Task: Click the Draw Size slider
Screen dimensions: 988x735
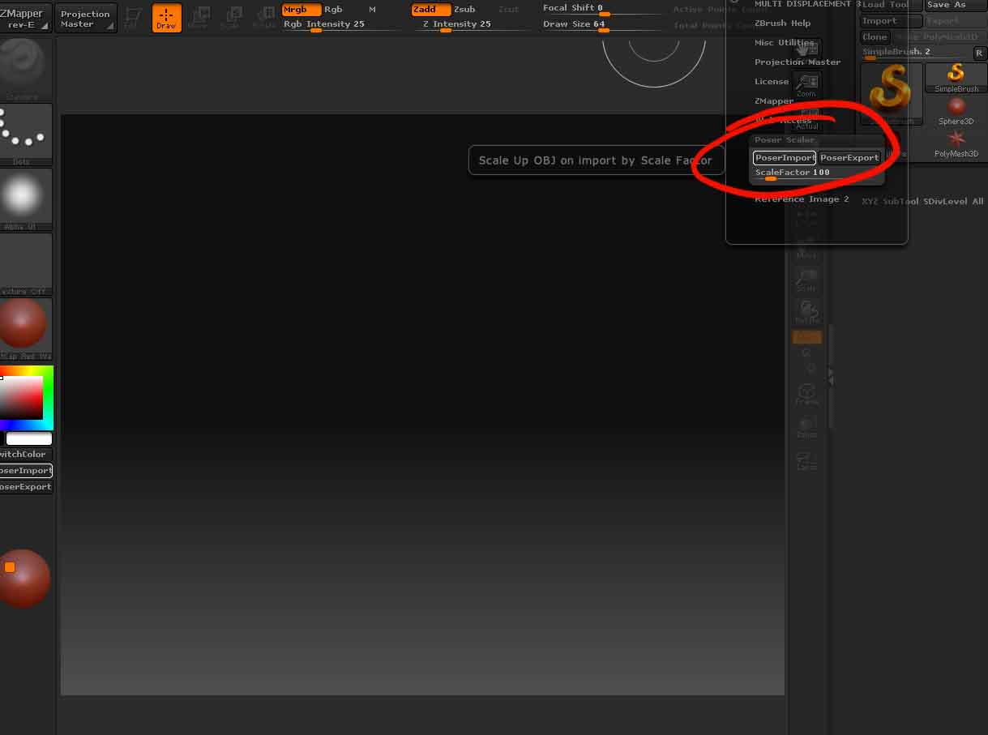Action: pyautogui.click(x=601, y=25)
